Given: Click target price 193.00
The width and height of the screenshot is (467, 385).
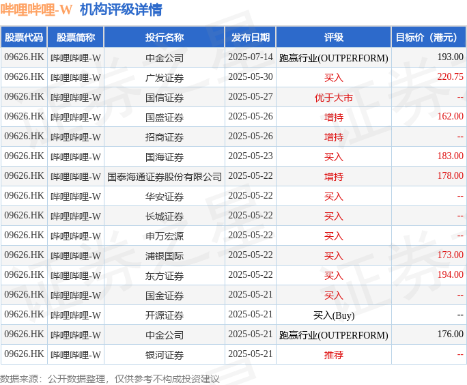Looking at the screenshot, I should coord(451,57).
